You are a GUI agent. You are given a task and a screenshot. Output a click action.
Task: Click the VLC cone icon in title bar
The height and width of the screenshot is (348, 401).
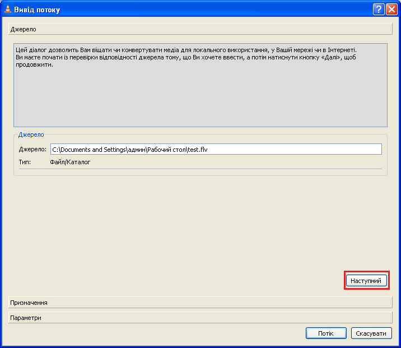point(8,9)
